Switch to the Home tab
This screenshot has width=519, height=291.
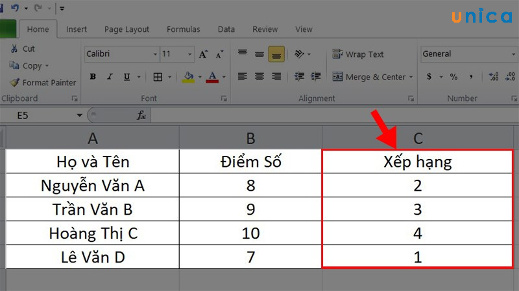point(38,29)
